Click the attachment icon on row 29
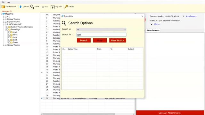This screenshot has height=115, width=205. click(x=42, y=98)
